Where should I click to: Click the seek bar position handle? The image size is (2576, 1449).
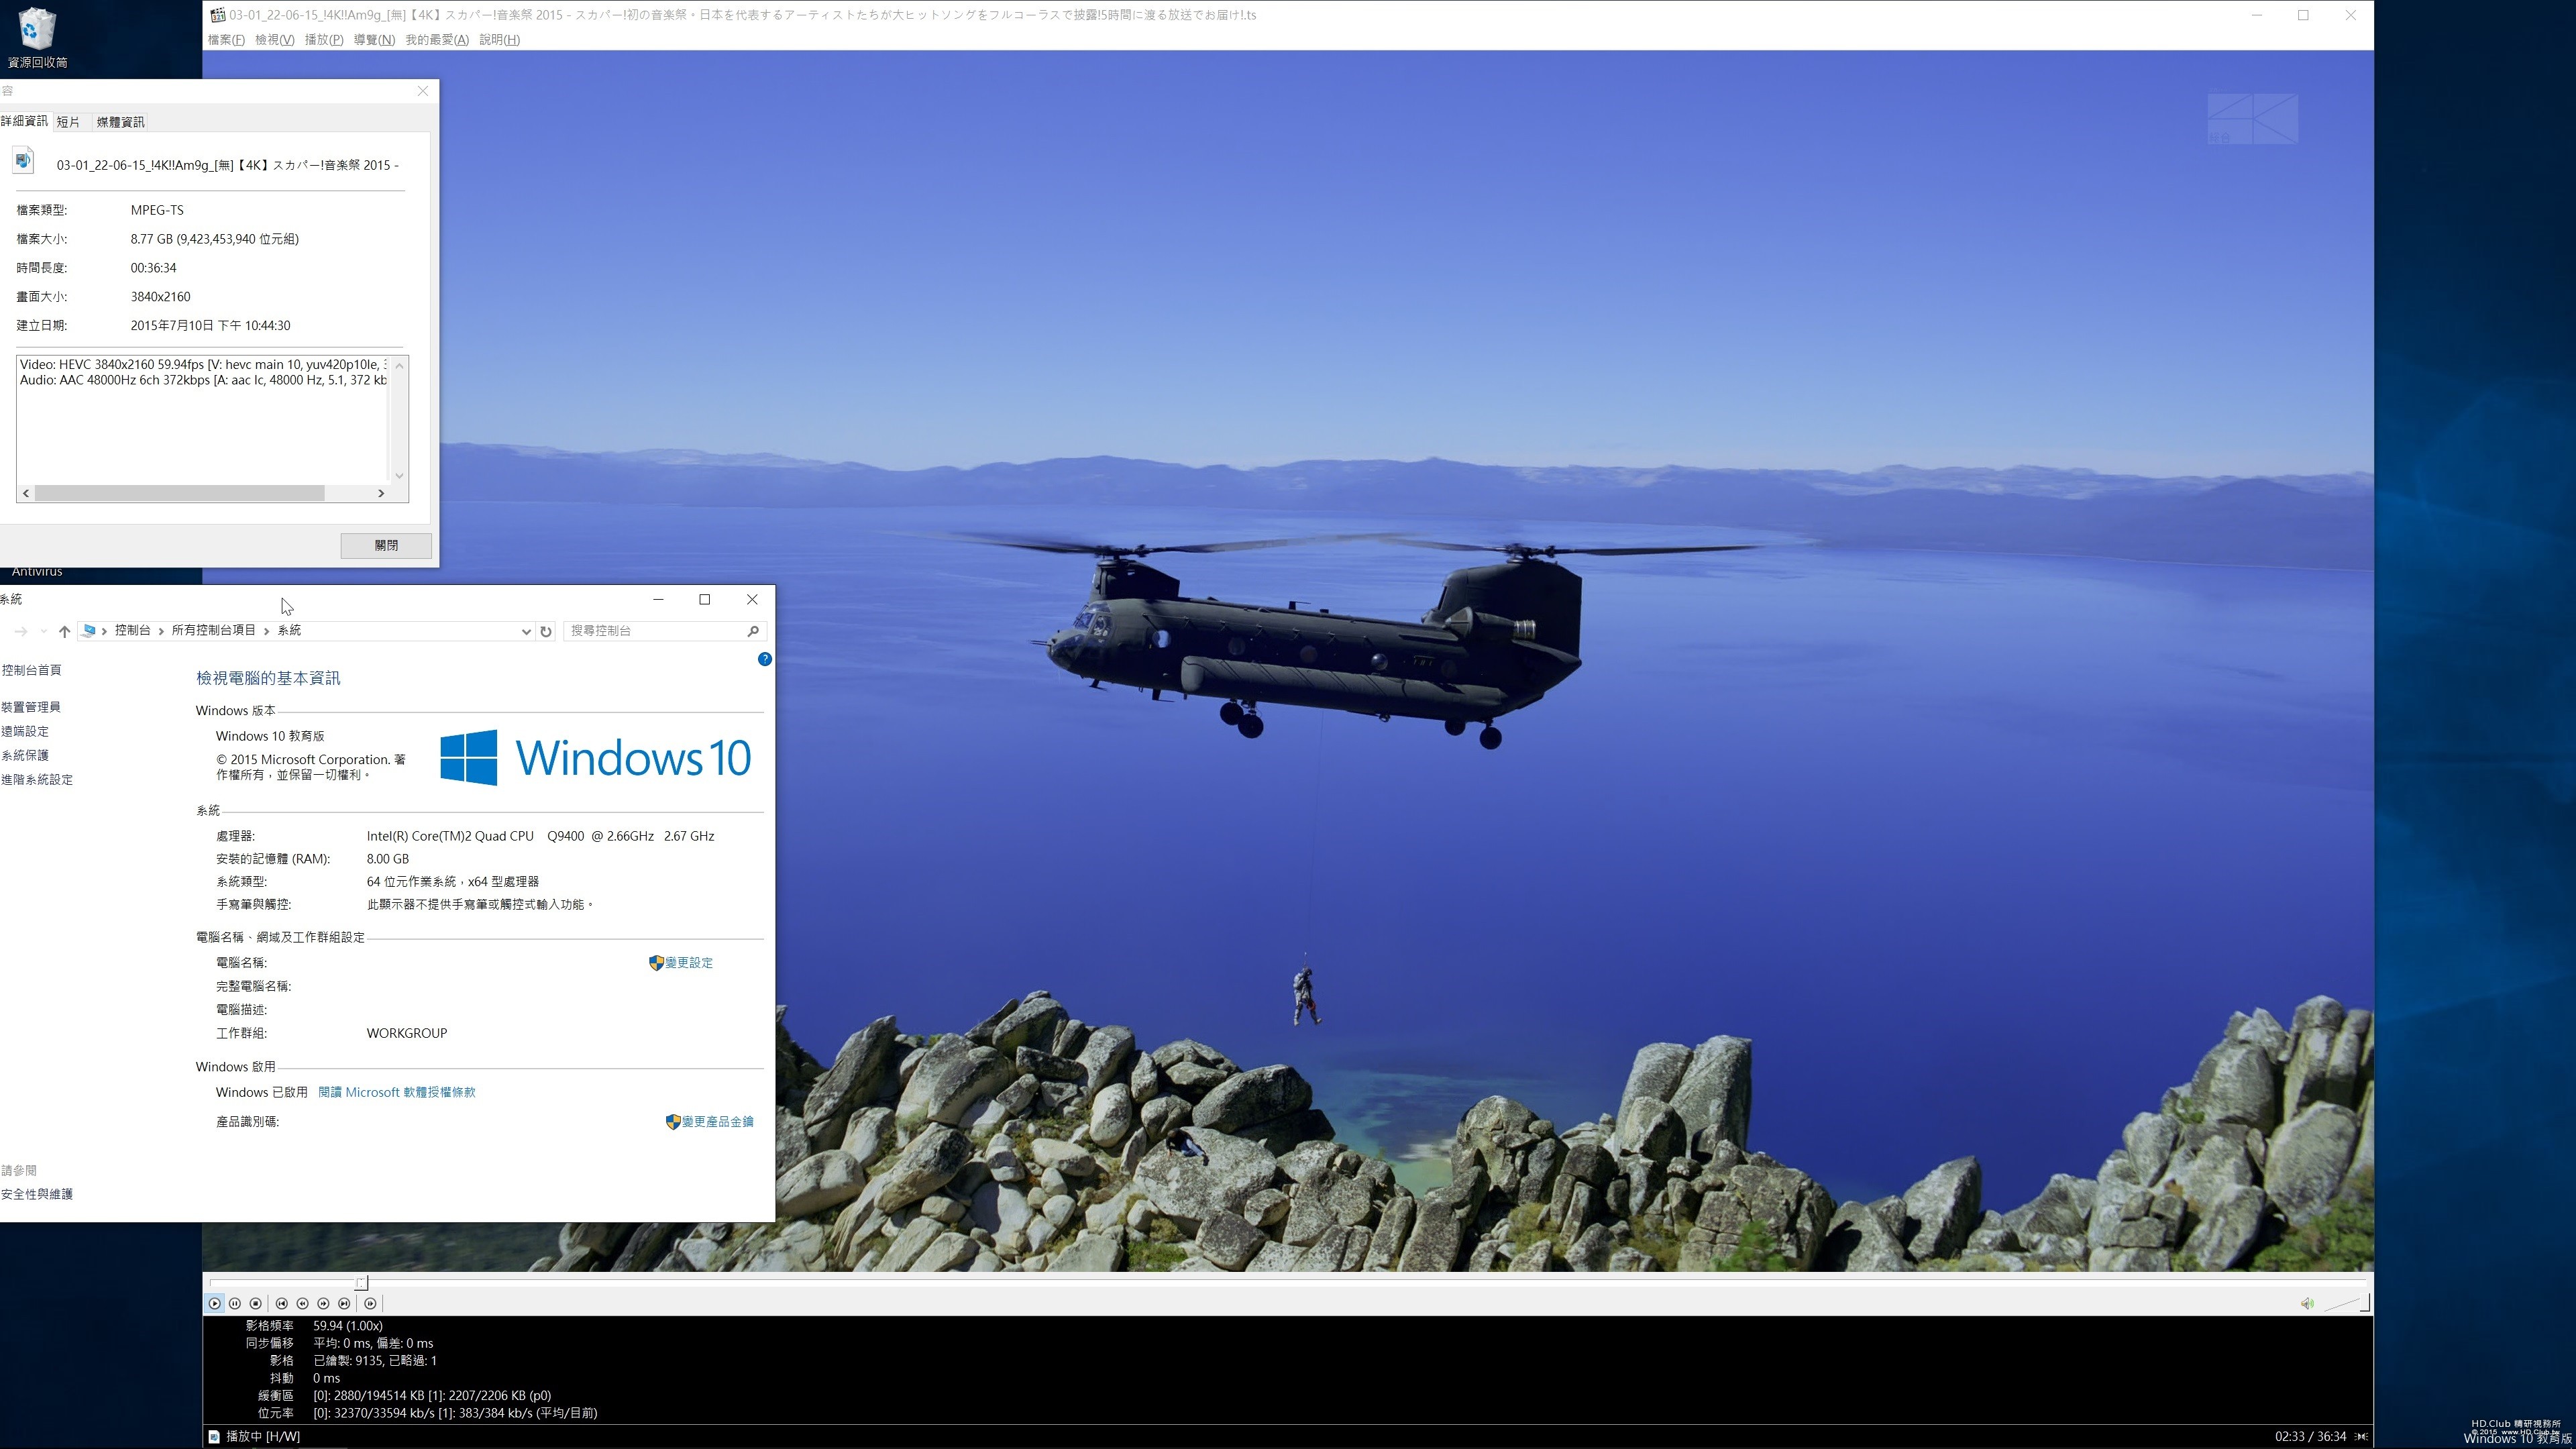tap(362, 1282)
